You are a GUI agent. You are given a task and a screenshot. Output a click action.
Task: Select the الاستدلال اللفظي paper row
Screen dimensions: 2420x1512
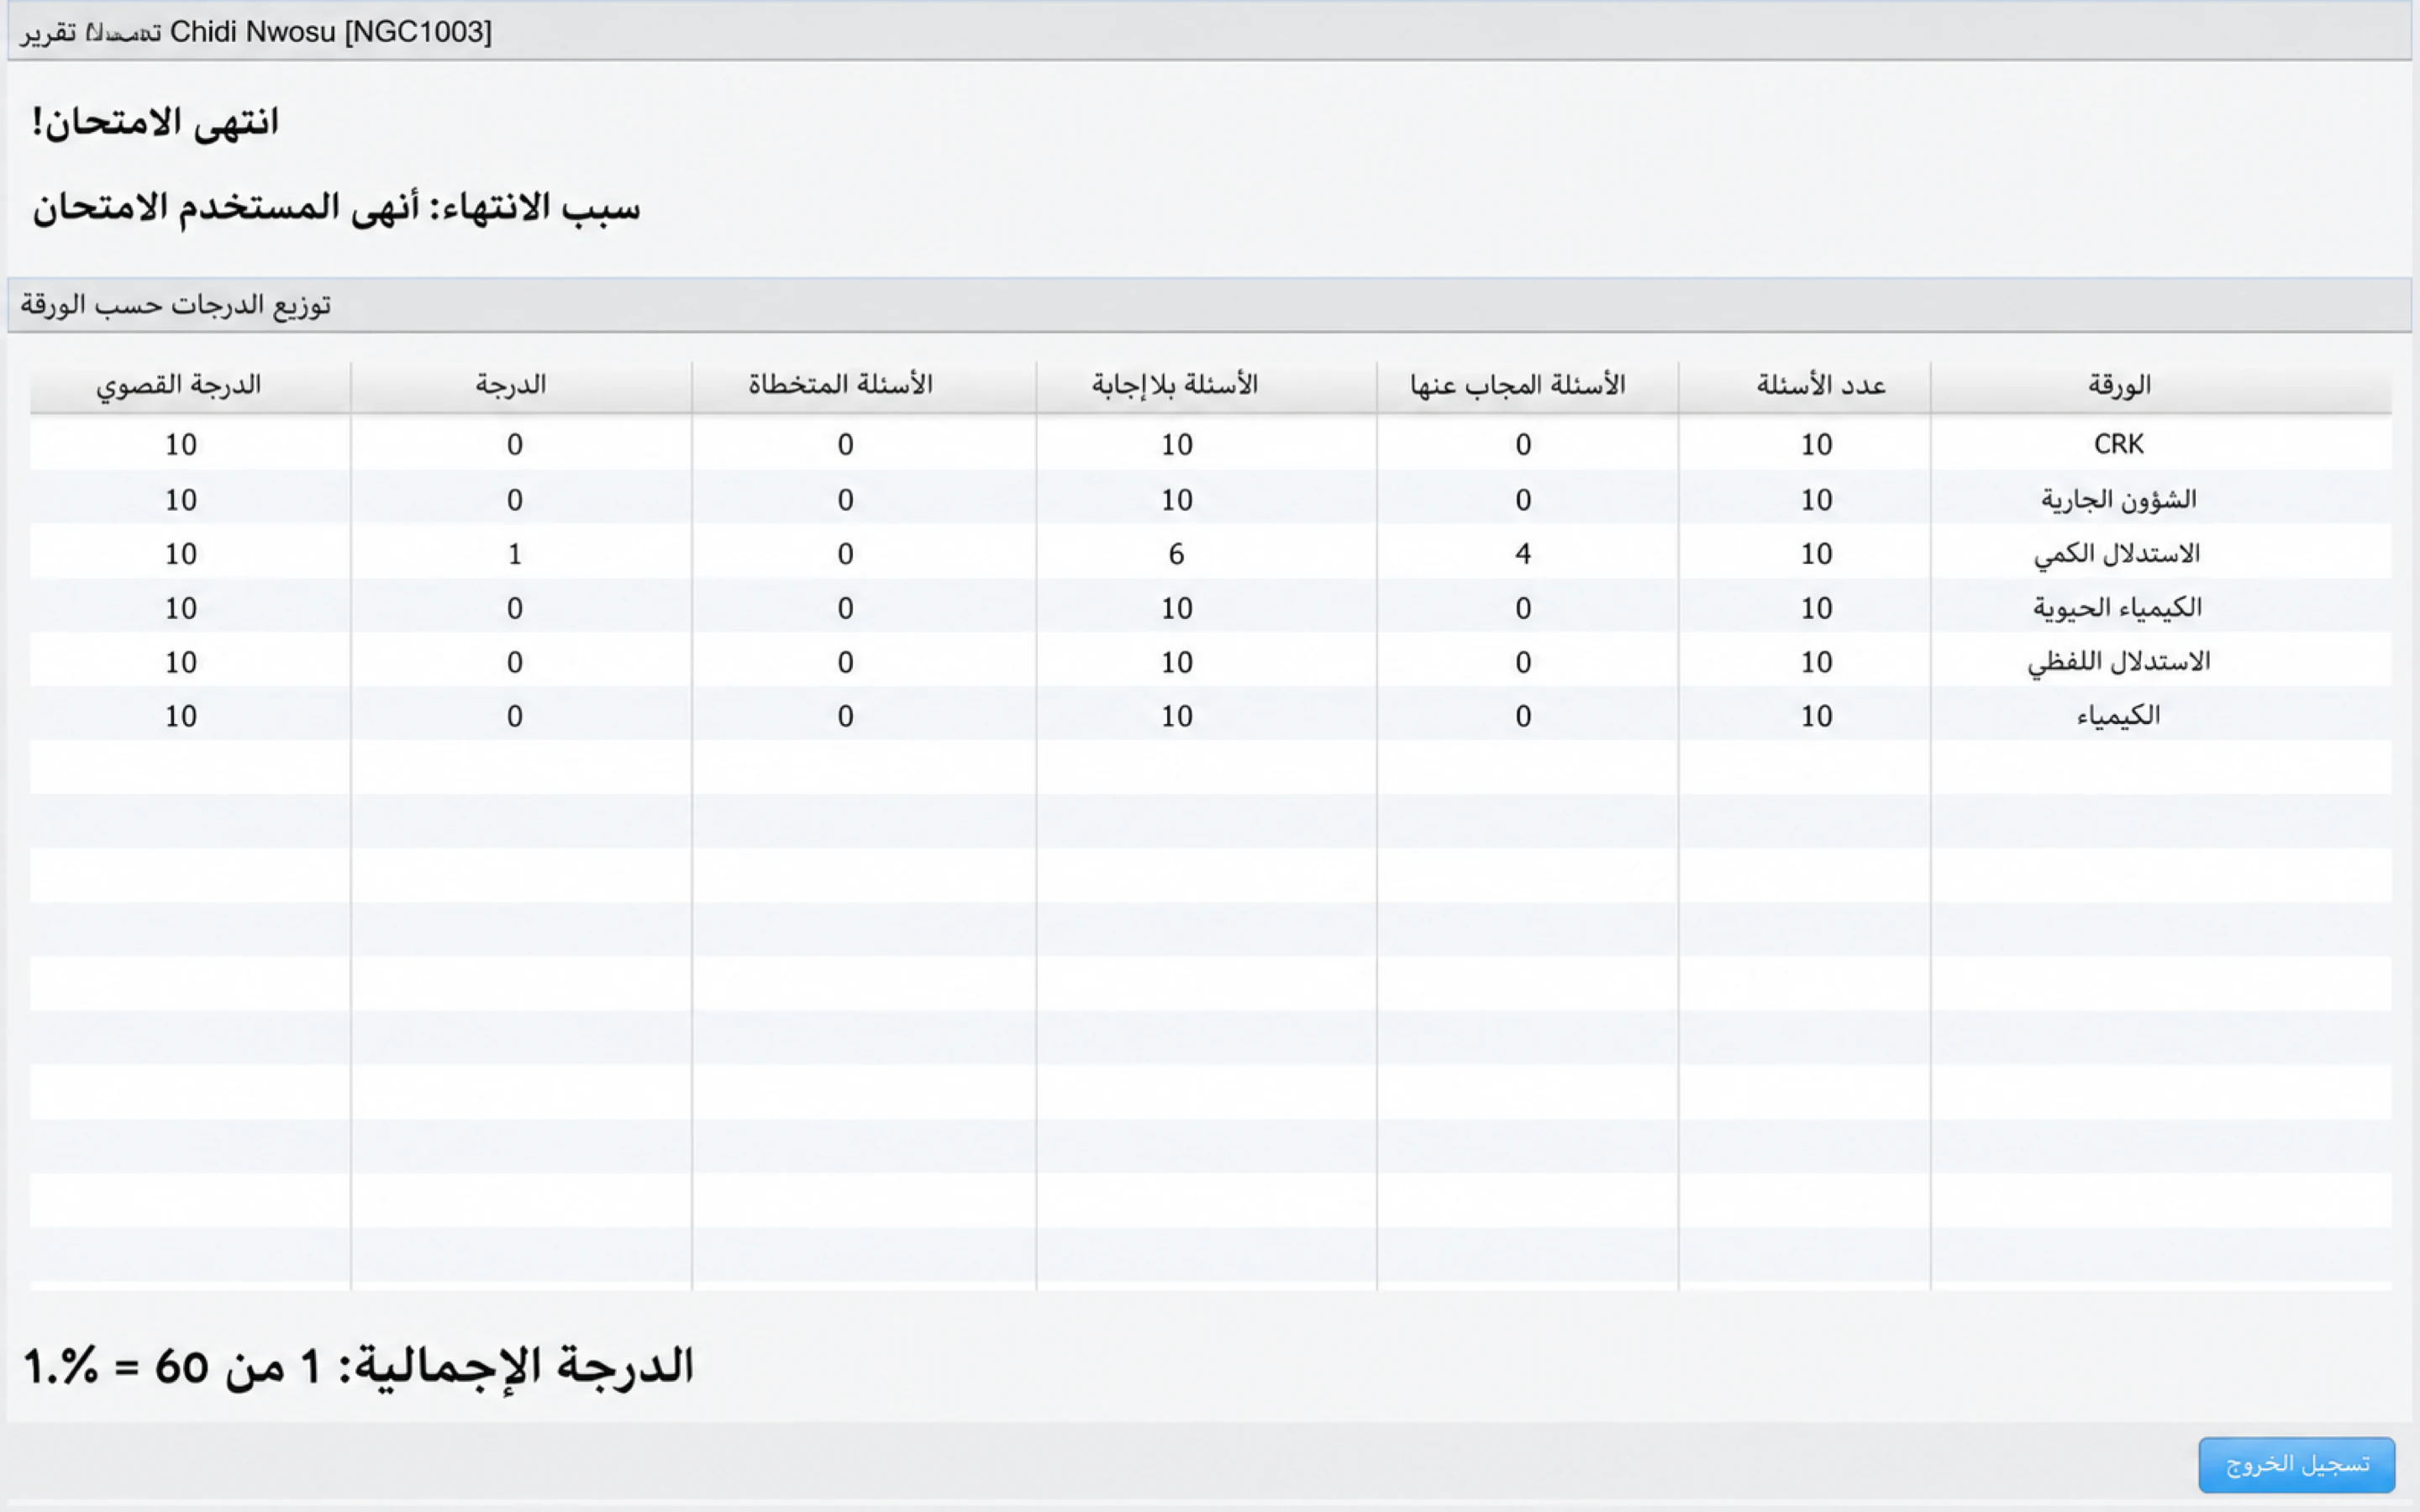(1210, 661)
